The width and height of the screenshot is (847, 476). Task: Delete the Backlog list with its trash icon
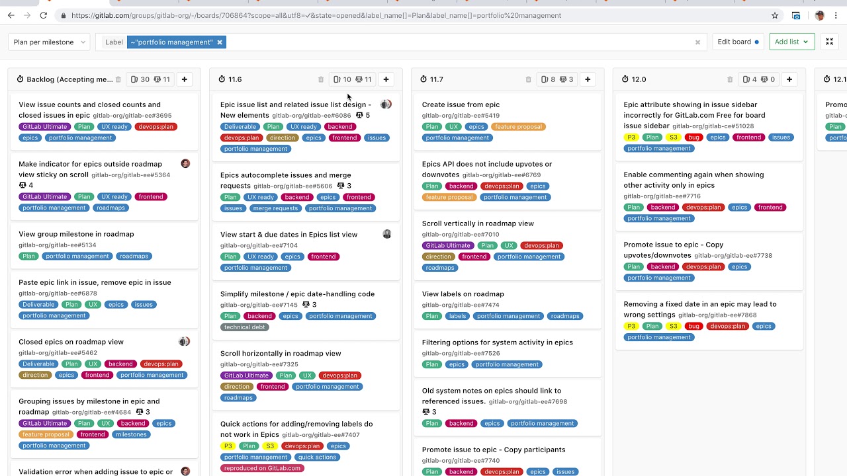[118, 79]
